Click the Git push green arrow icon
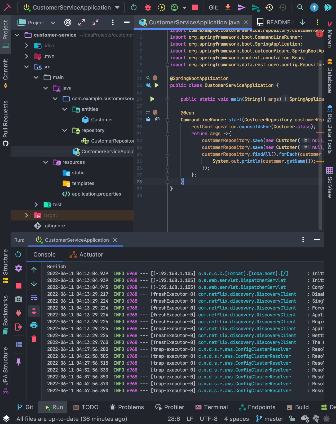The width and height of the screenshot is (336, 424). [255, 8]
